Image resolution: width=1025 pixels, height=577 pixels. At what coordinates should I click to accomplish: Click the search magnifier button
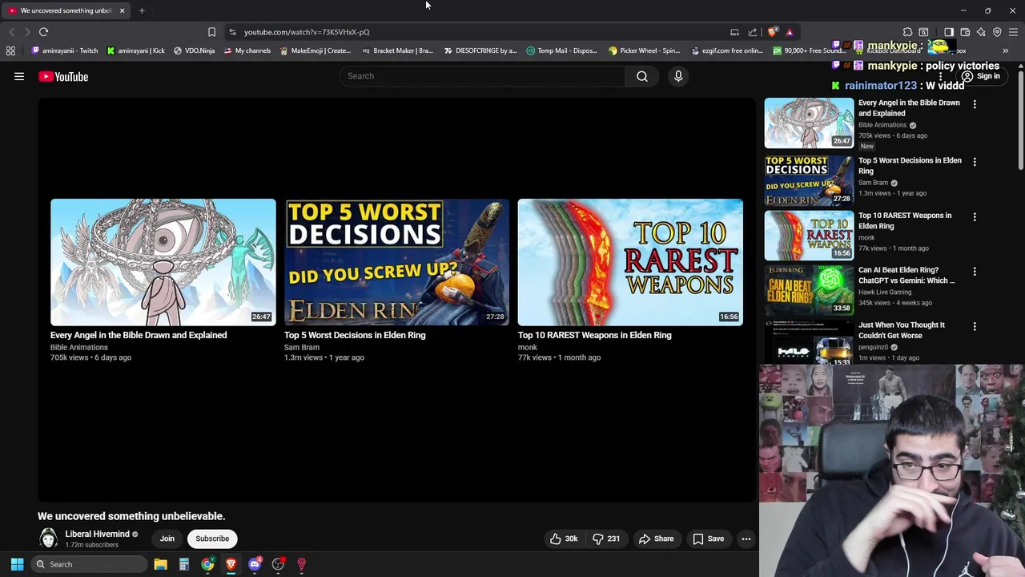pyautogui.click(x=642, y=76)
